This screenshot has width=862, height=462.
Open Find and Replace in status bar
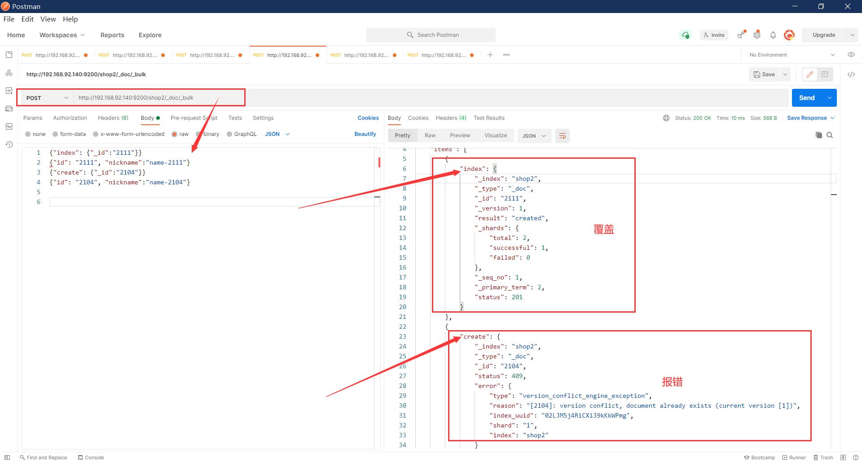tap(43, 458)
